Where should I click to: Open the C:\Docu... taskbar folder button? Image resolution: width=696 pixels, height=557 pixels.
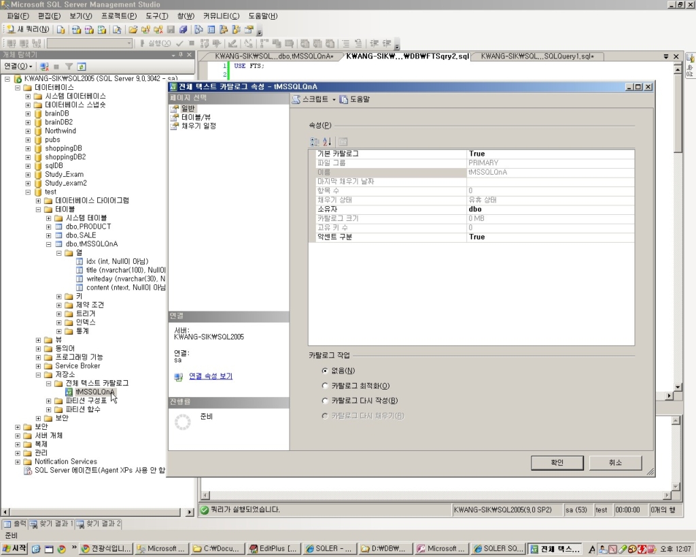click(217, 549)
